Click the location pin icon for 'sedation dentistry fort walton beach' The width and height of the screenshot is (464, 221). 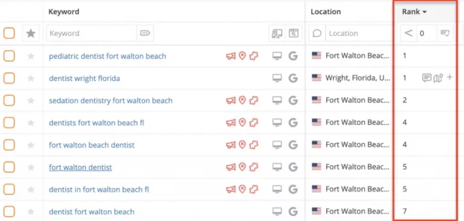coord(242,101)
